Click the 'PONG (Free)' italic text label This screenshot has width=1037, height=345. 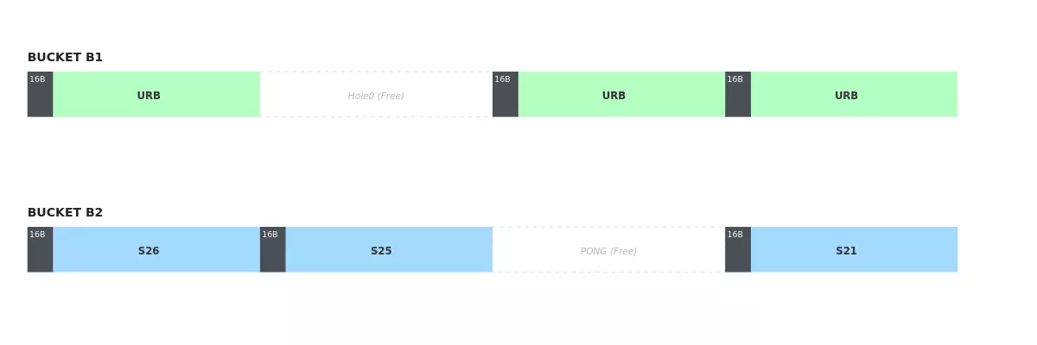click(608, 251)
